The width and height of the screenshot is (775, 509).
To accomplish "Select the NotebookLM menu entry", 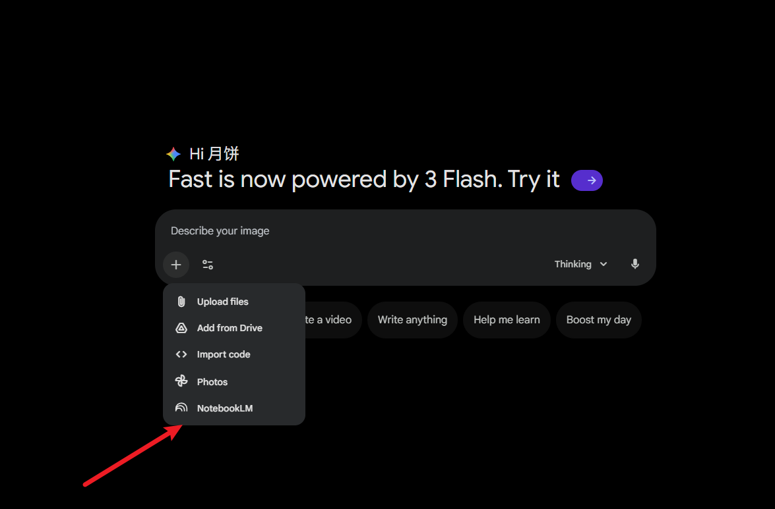I will coord(224,408).
